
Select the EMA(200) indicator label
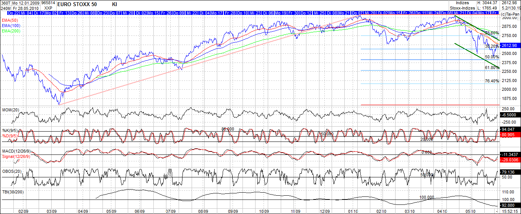[11, 31]
